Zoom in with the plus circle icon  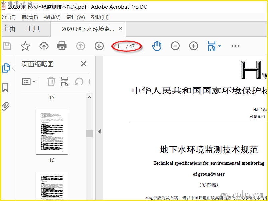[194, 46]
